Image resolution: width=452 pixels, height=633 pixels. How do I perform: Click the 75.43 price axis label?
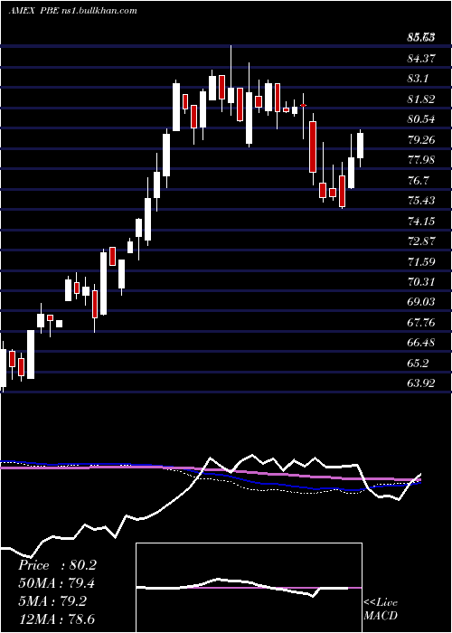point(421,201)
